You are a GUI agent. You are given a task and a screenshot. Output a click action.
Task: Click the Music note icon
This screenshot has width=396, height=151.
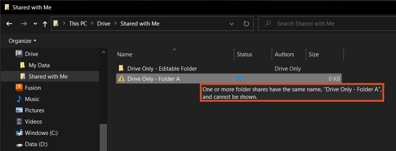pyautogui.click(x=19, y=99)
